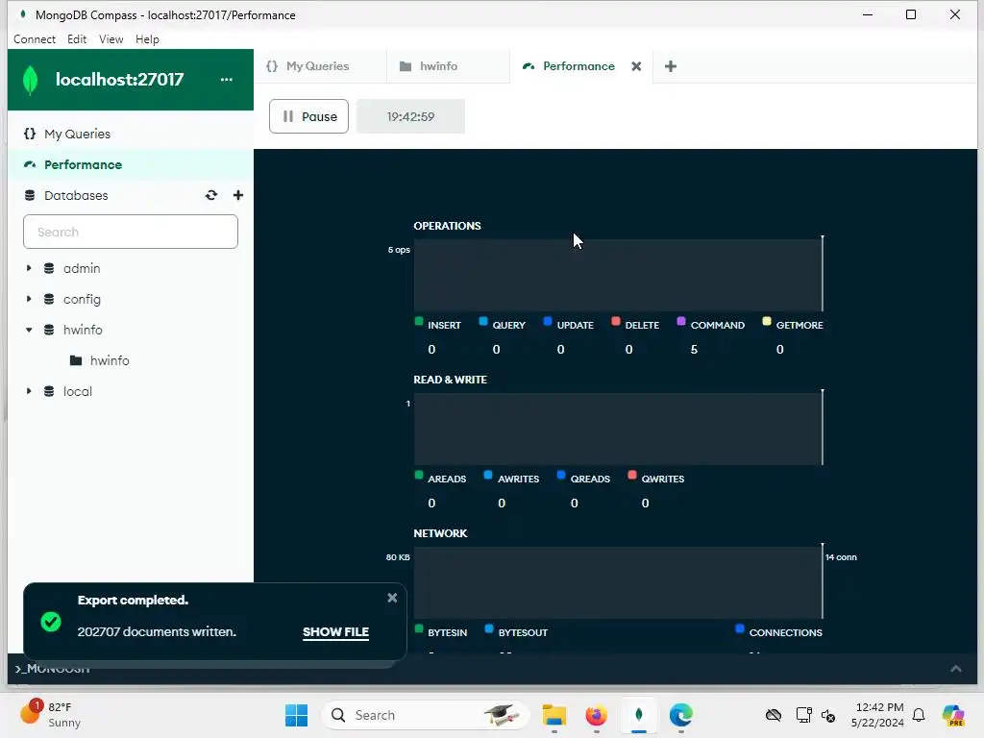Image resolution: width=984 pixels, height=738 pixels.
Task: Pause the performance monitoring
Action: point(308,116)
